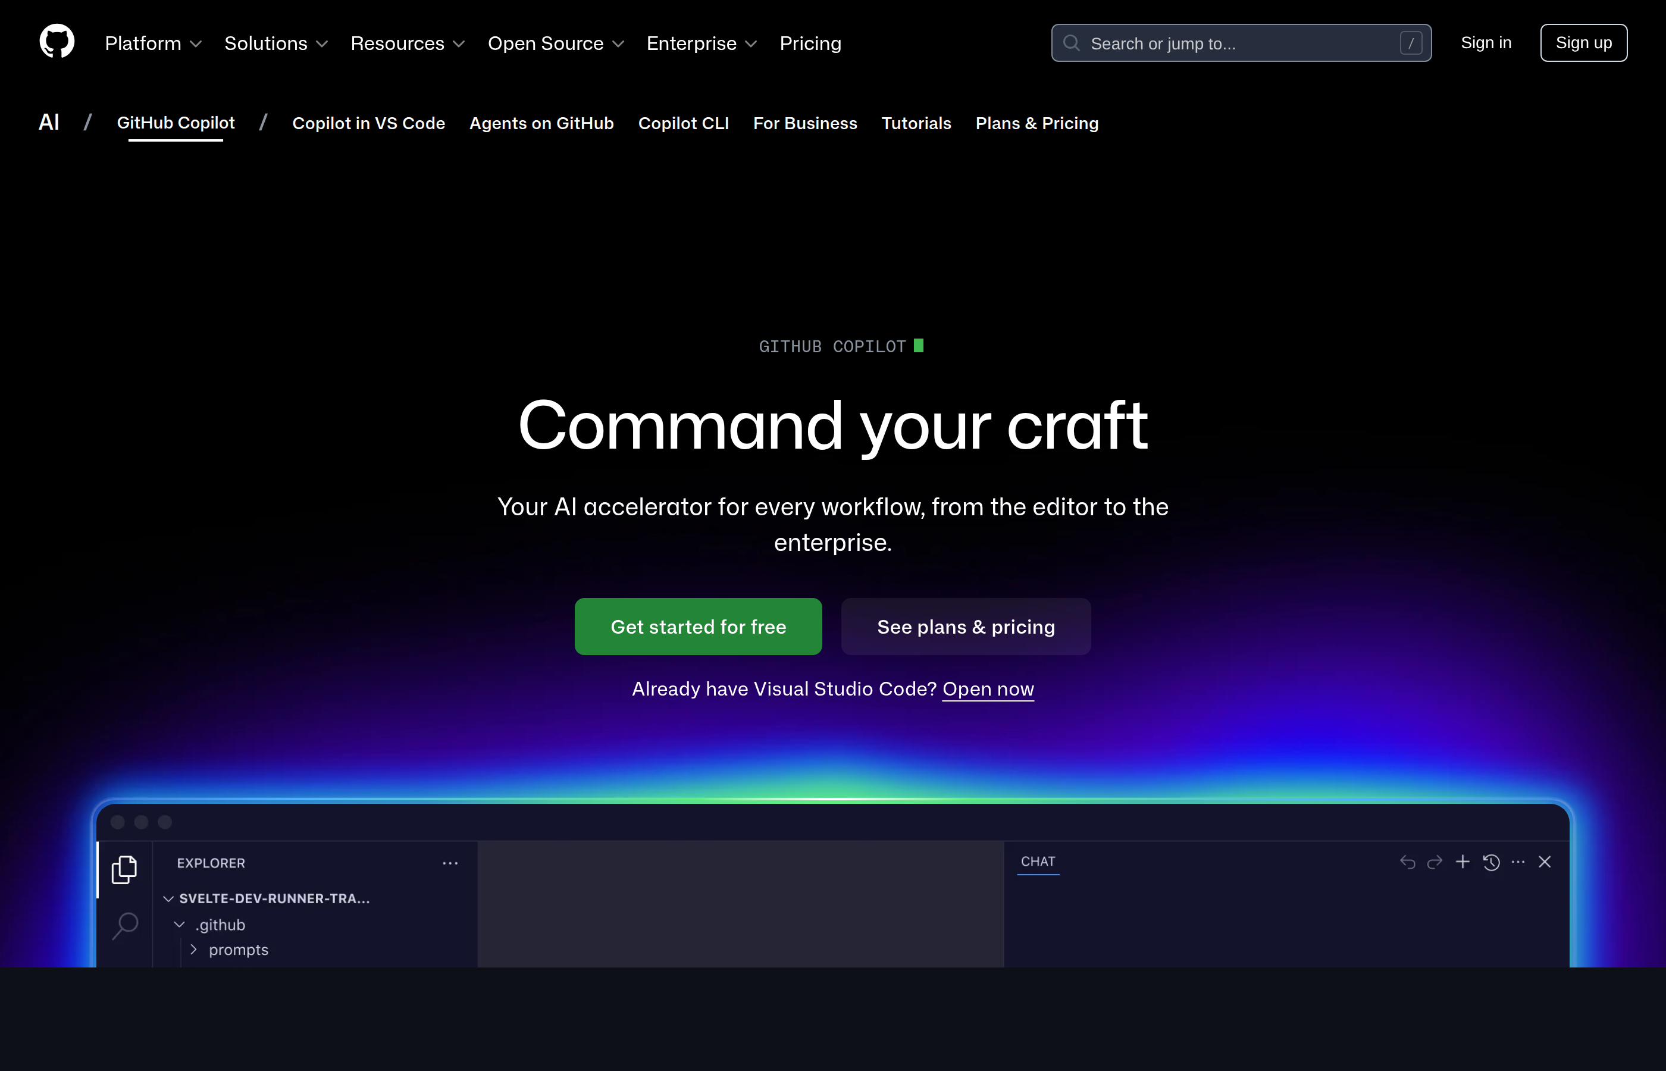Switch to the Copilot CLI nav tab
The width and height of the screenshot is (1666, 1071).
click(684, 123)
